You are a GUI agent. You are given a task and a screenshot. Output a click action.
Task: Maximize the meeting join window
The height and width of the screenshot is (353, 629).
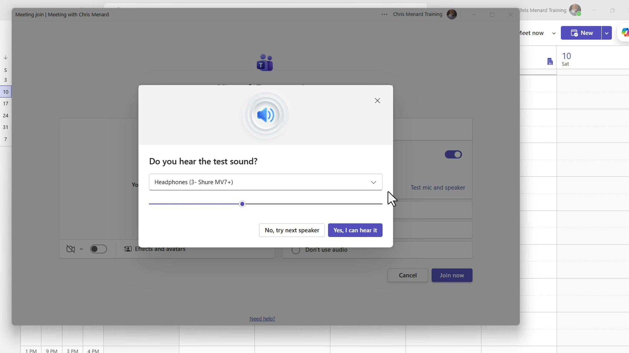(492, 14)
